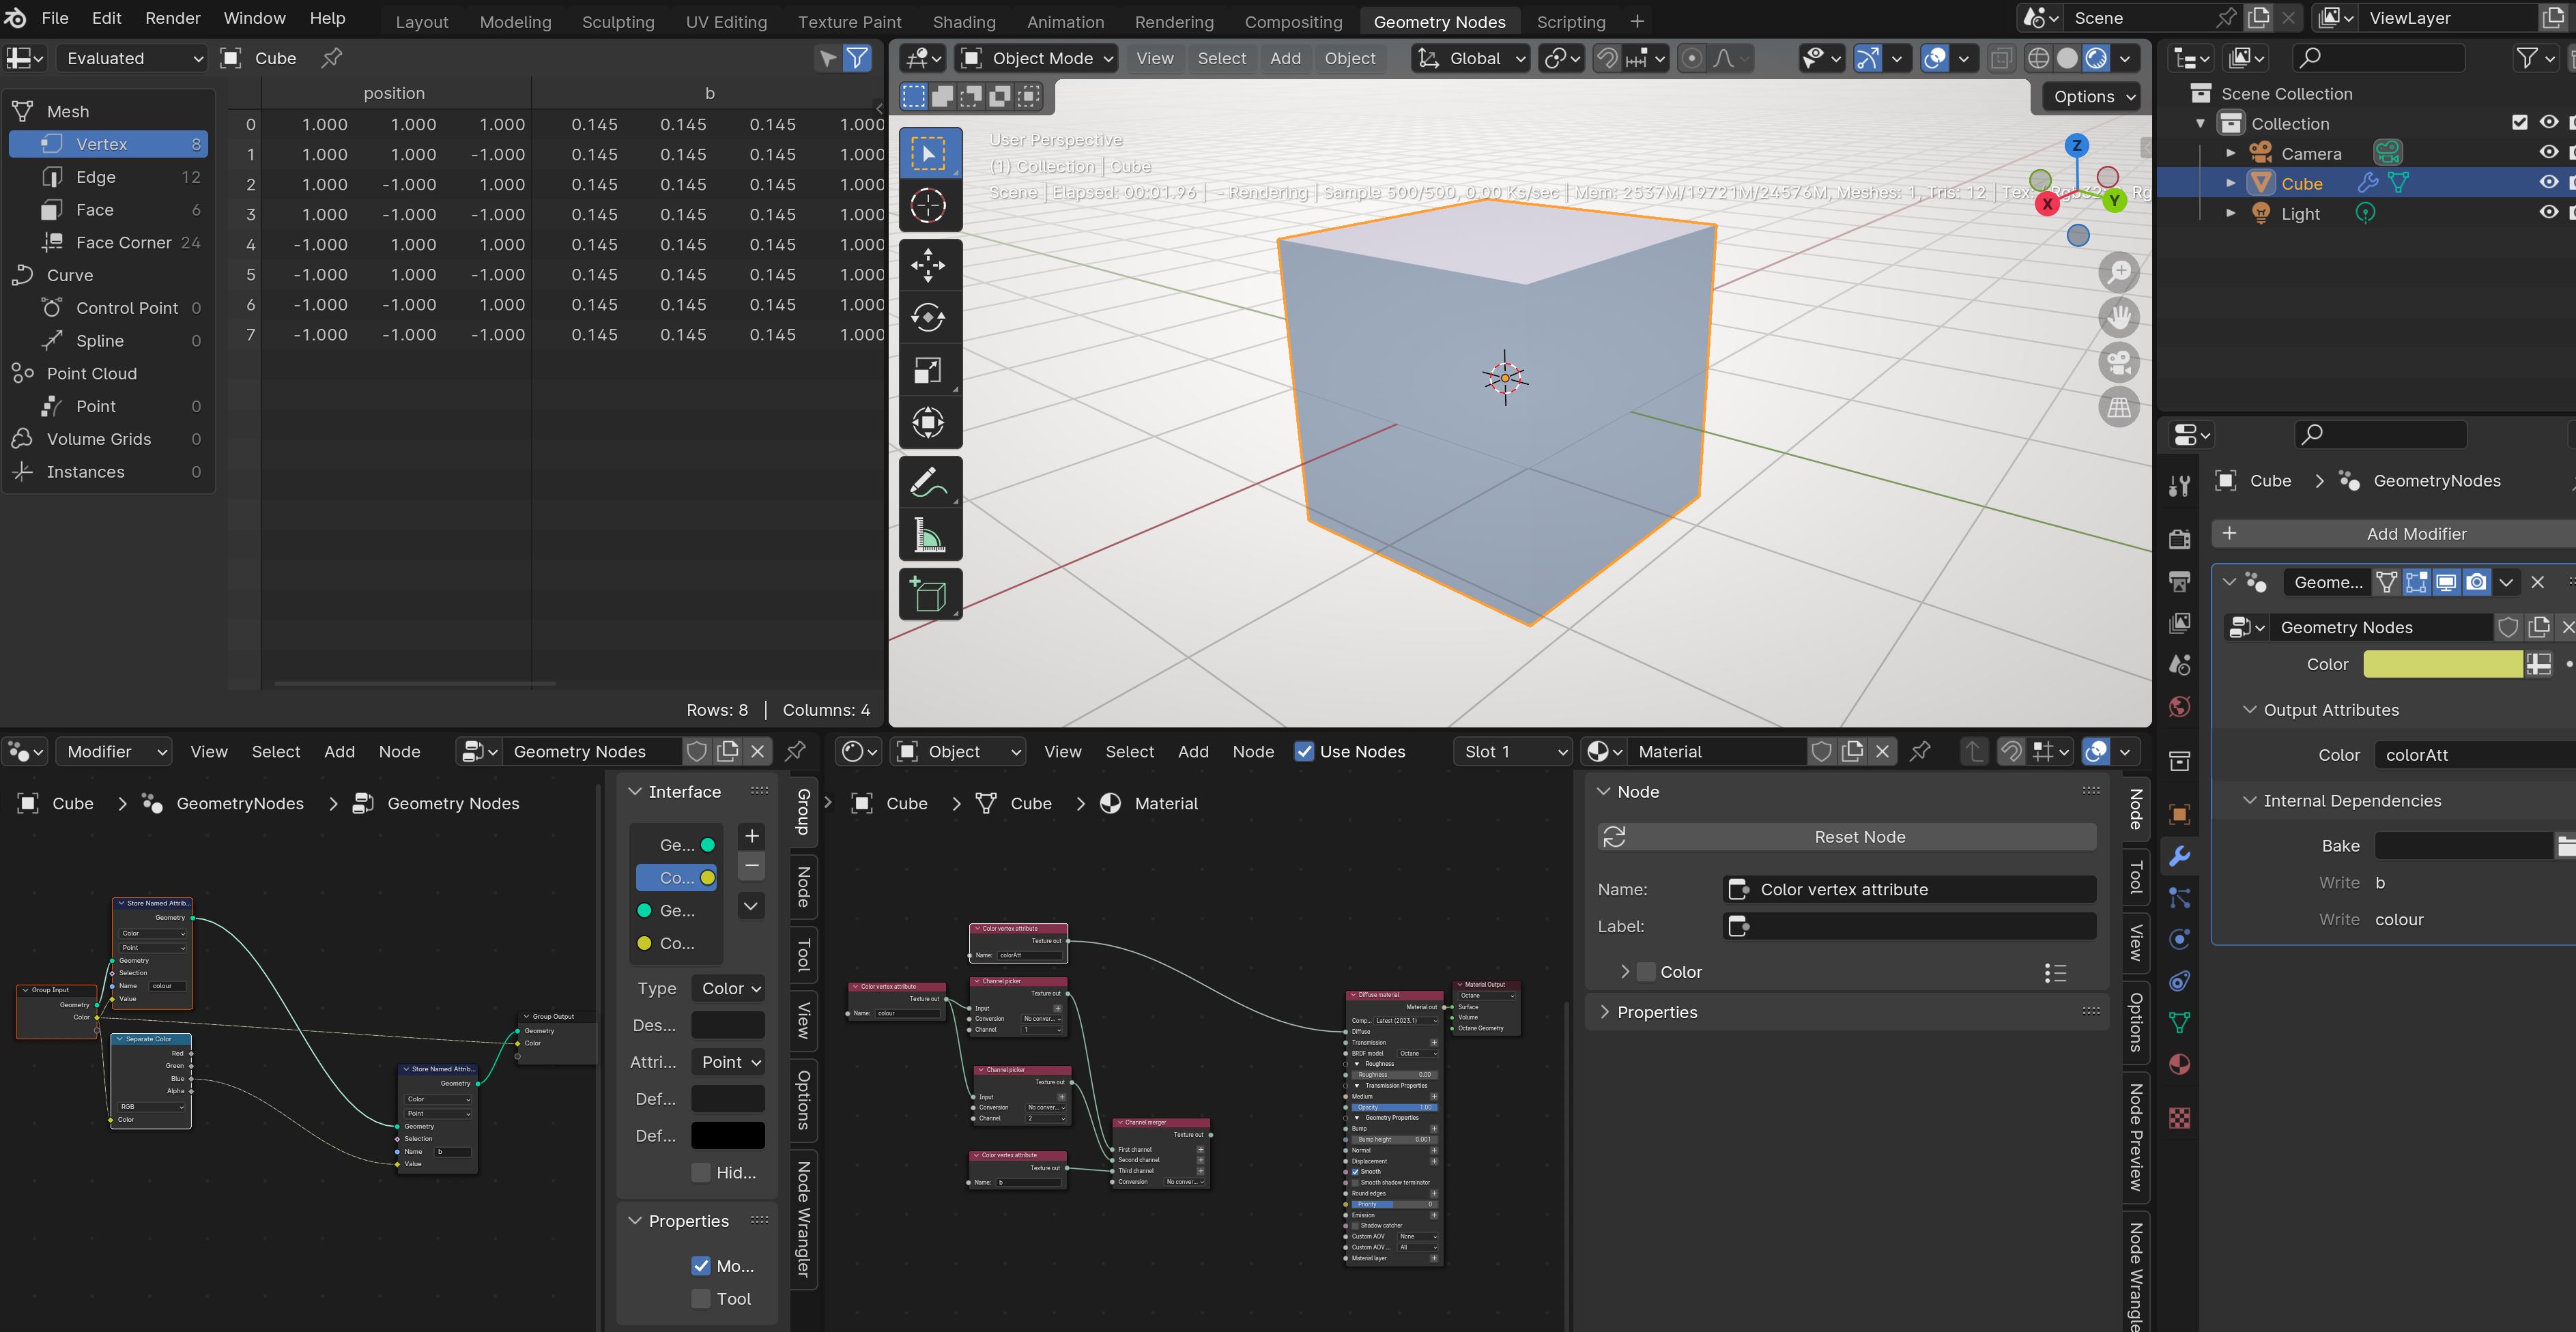The width and height of the screenshot is (2576, 1332).
Task: Select Face Corner domain in spreadsheet
Action: coord(123,243)
